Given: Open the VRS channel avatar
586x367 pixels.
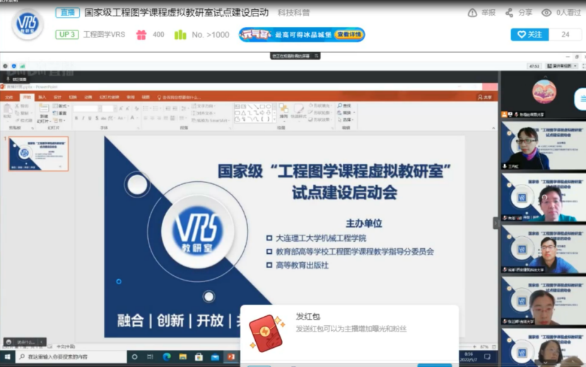Looking at the screenshot, I should (x=28, y=24).
